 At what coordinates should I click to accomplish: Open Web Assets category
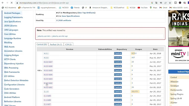9,47
